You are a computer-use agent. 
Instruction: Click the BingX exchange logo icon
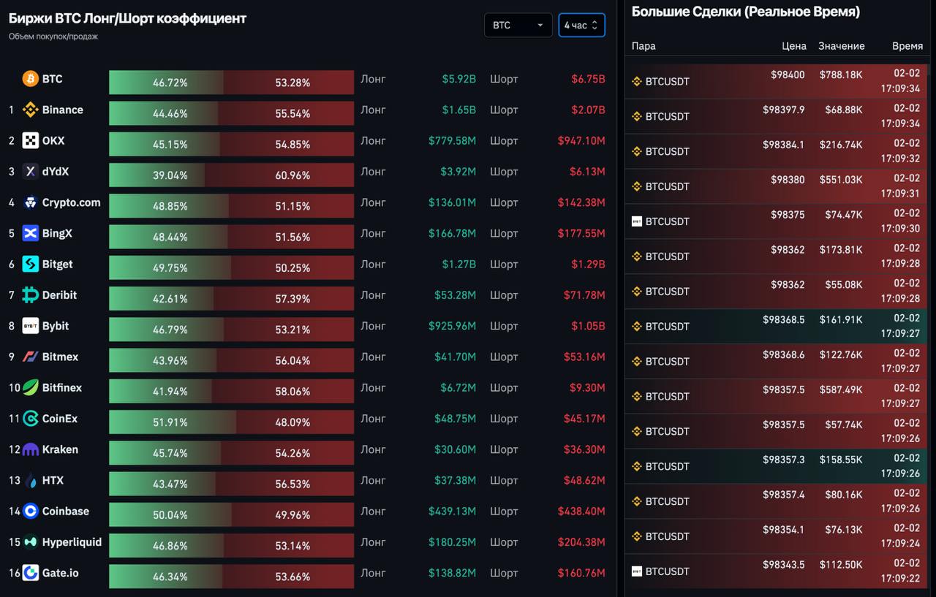tap(30, 233)
